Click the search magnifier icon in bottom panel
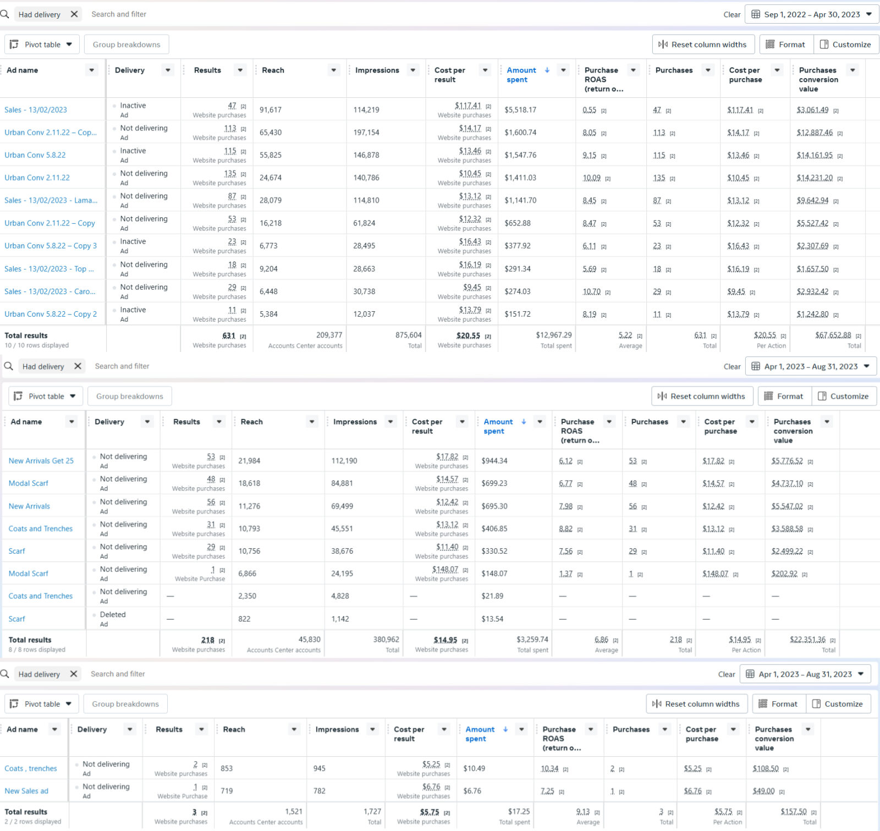Image resolution: width=880 pixels, height=831 pixels. [x=4, y=674]
